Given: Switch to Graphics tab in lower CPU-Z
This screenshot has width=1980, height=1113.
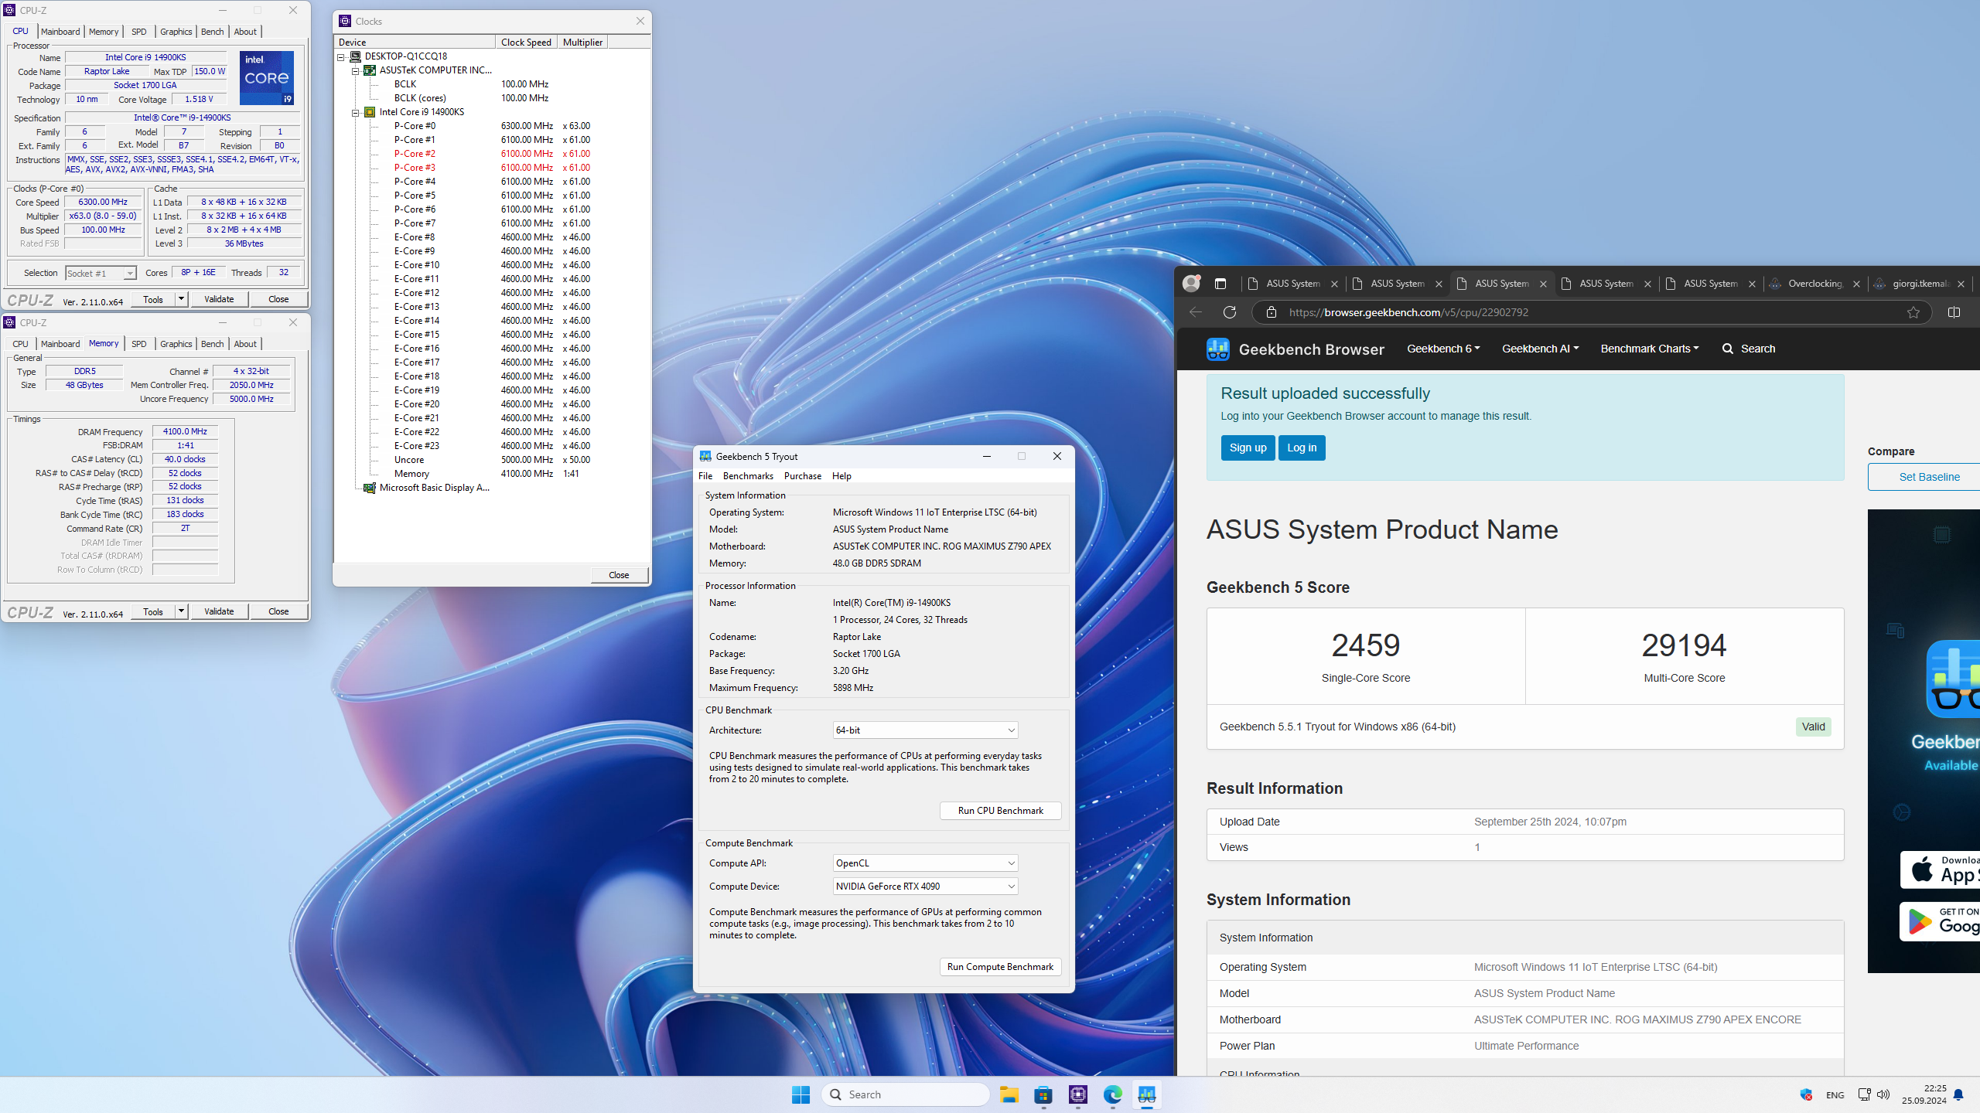Looking at the screenshot, I should click(176, 344).
